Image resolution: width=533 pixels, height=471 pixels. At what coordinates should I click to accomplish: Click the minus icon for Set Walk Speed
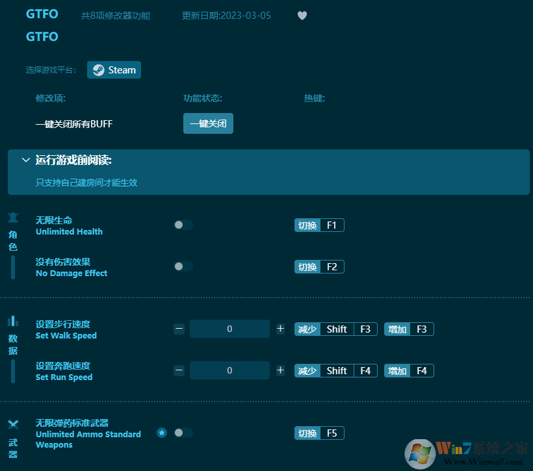(x=179, y=329)
